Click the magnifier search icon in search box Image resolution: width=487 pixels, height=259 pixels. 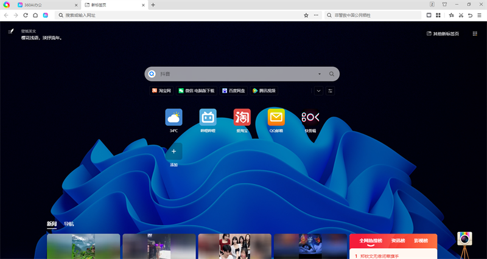(332, 74)
